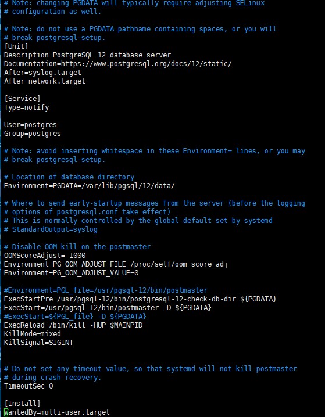325x417 pixels.
Task: Click the 'avoid inserting whitespace' comment line
Action: click(x=155, y=151)
